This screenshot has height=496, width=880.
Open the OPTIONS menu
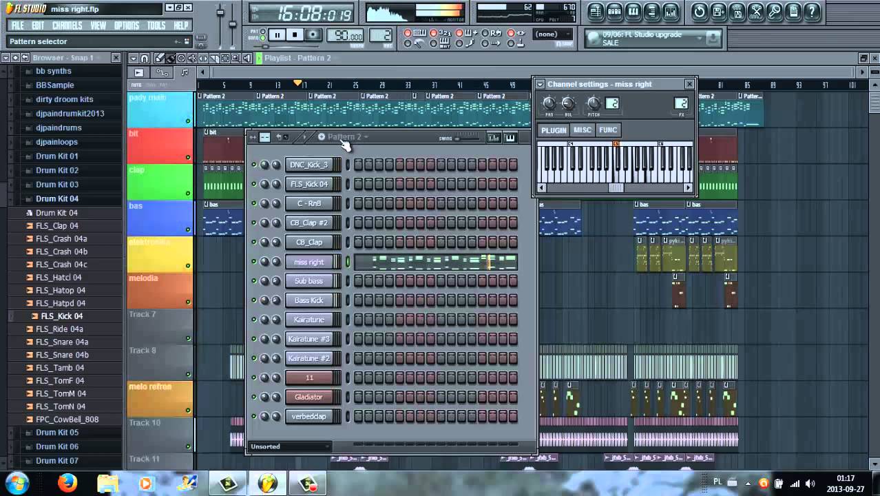tap(127, 25)
